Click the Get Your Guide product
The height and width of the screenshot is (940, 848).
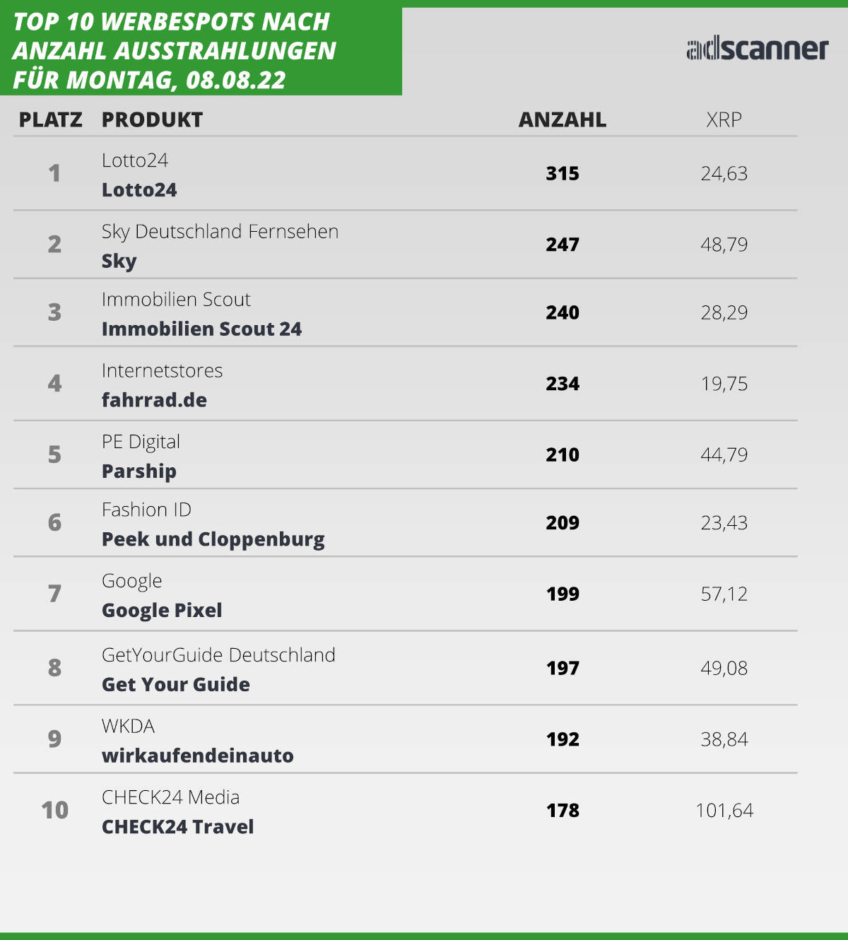[x=176, y=685]
